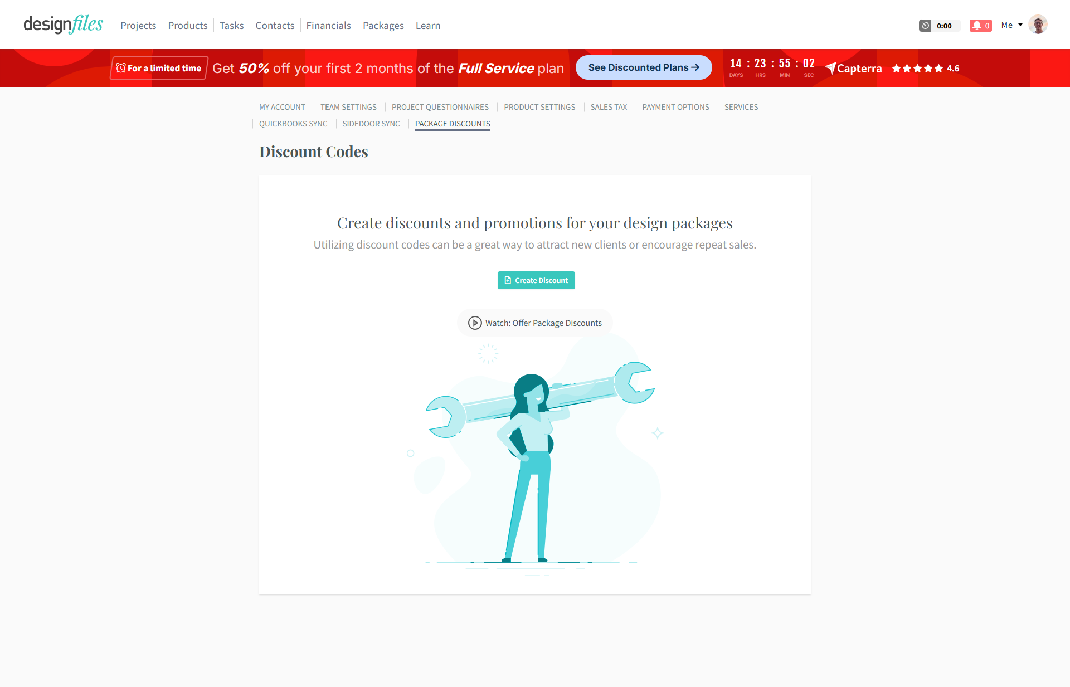Open the Sales Tax tab
The height and width of the screenshot is (687, 1070).
(x=609, y=107)
